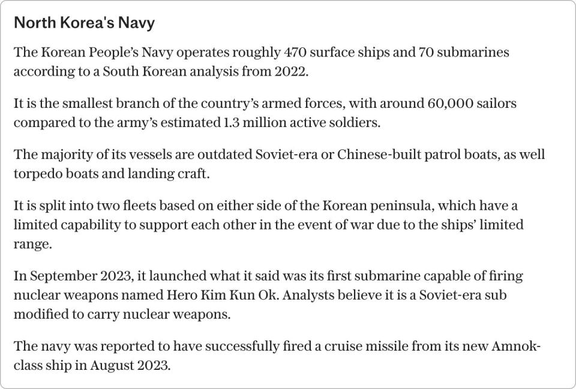576x389 pixels.
Task: Click the paragraph about smallest branch
Action: tap(265, 113)
